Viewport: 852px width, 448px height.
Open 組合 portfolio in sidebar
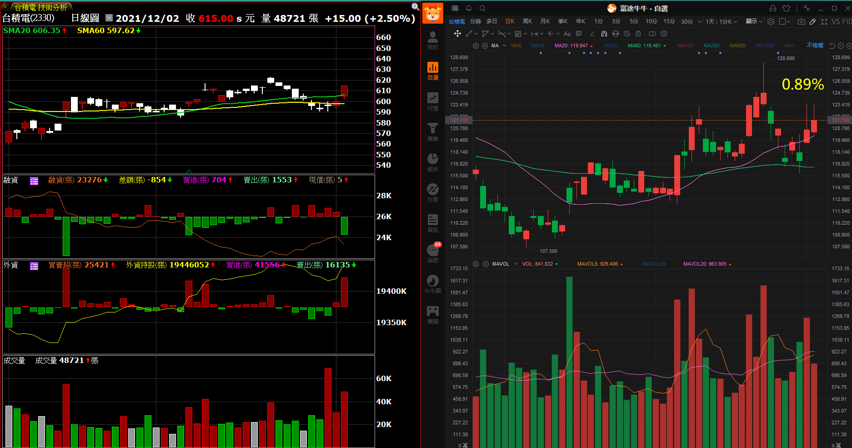(x=433, y=162)
